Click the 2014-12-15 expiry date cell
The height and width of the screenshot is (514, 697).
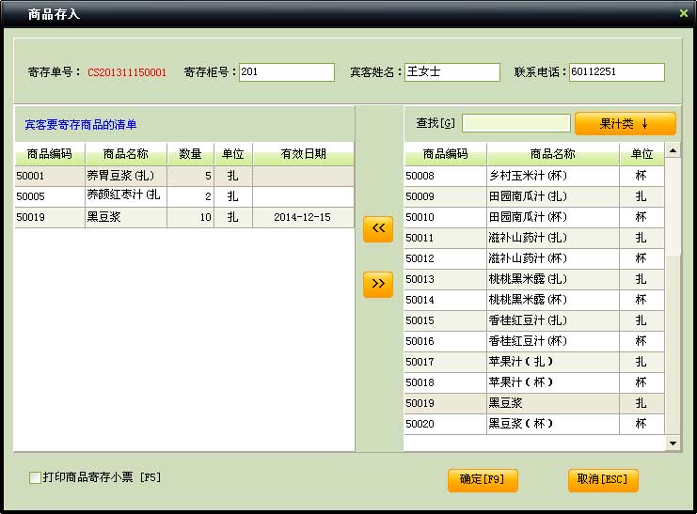pyautogui.click(x=302, y=217)
